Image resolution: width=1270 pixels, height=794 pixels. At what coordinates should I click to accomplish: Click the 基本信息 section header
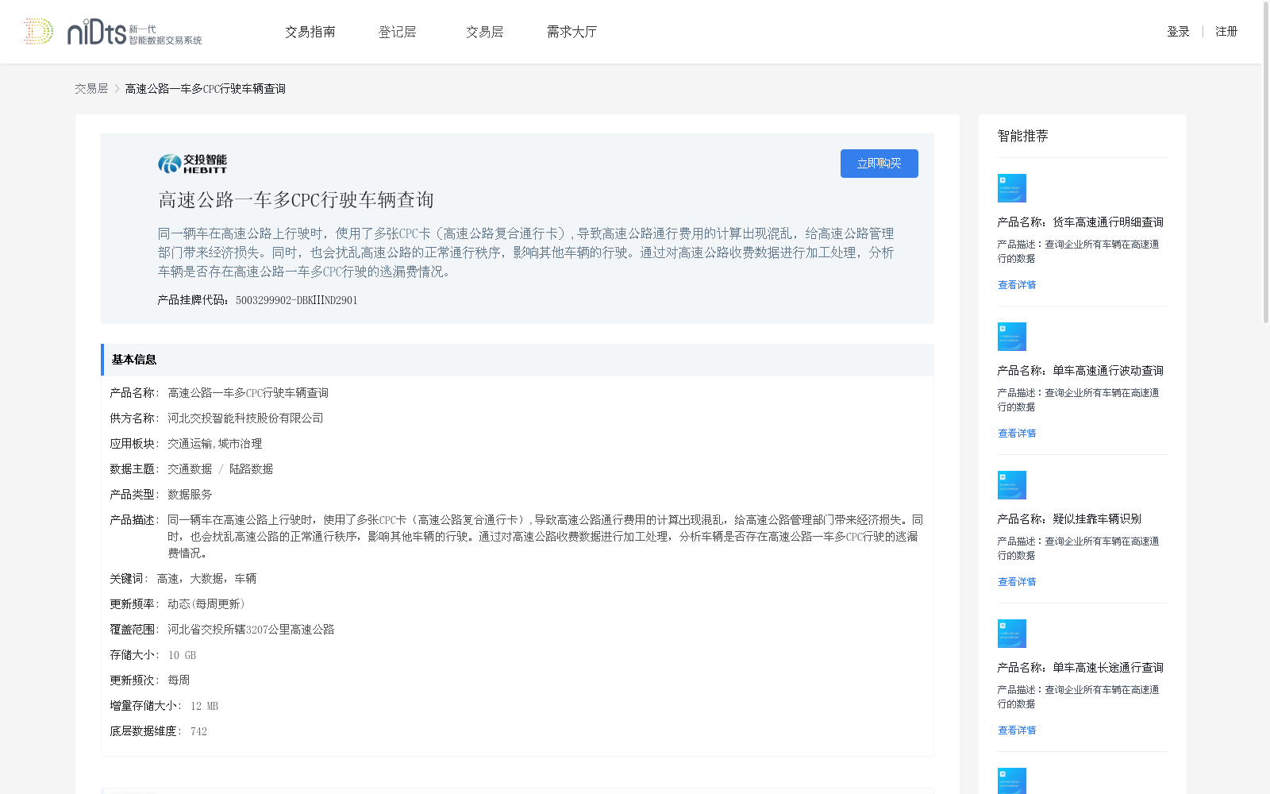(x=518, y=360)
